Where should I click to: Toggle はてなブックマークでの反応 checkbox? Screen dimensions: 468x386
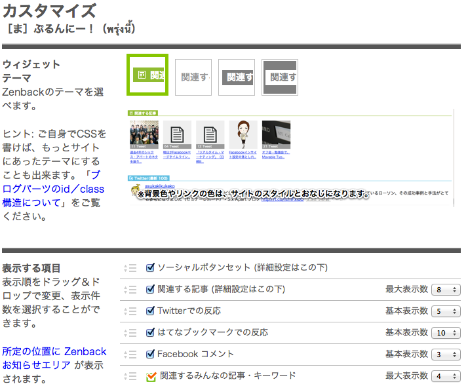click(151, 332)
